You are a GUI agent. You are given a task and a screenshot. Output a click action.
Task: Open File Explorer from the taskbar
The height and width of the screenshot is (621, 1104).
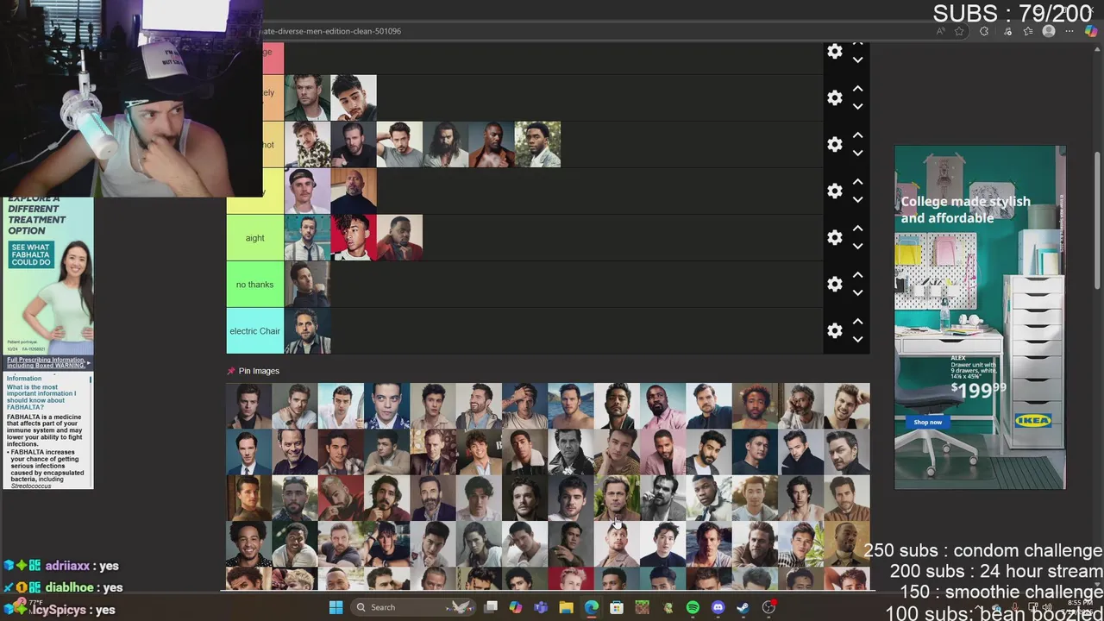(566, 607)
